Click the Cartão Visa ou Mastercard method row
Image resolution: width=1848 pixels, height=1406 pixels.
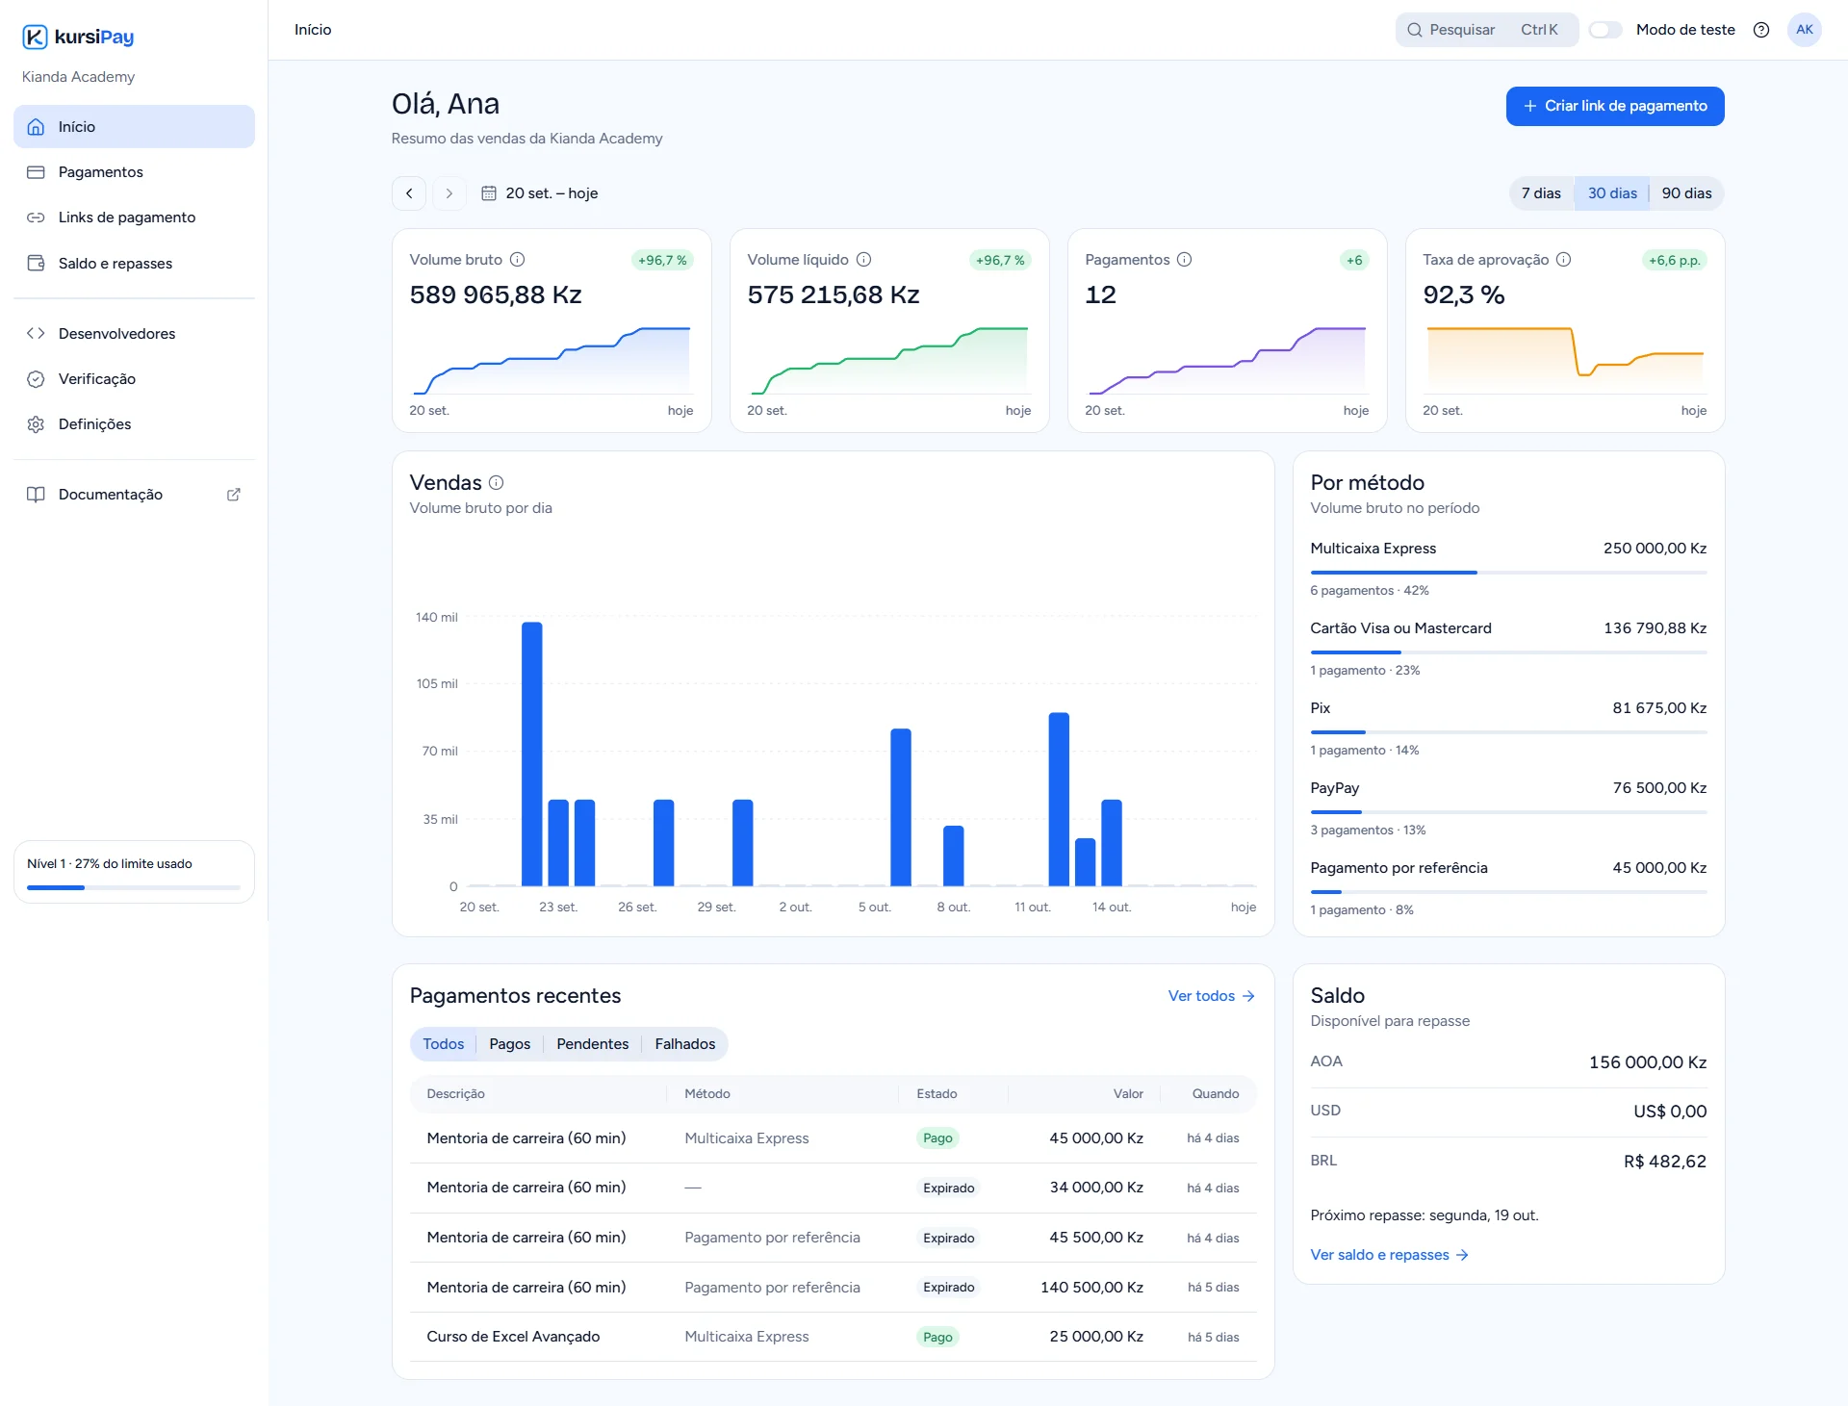coord(1508,649)
